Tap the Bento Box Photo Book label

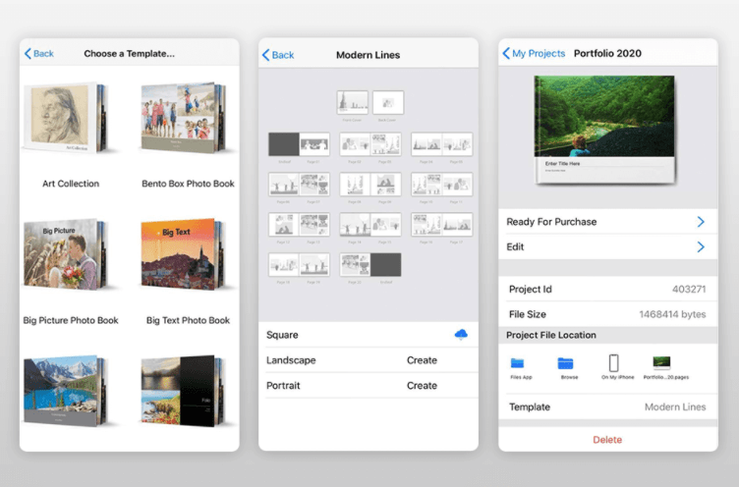click(x=188, y=184)
